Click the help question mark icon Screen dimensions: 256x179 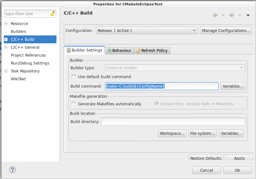(x=12, y=170)
